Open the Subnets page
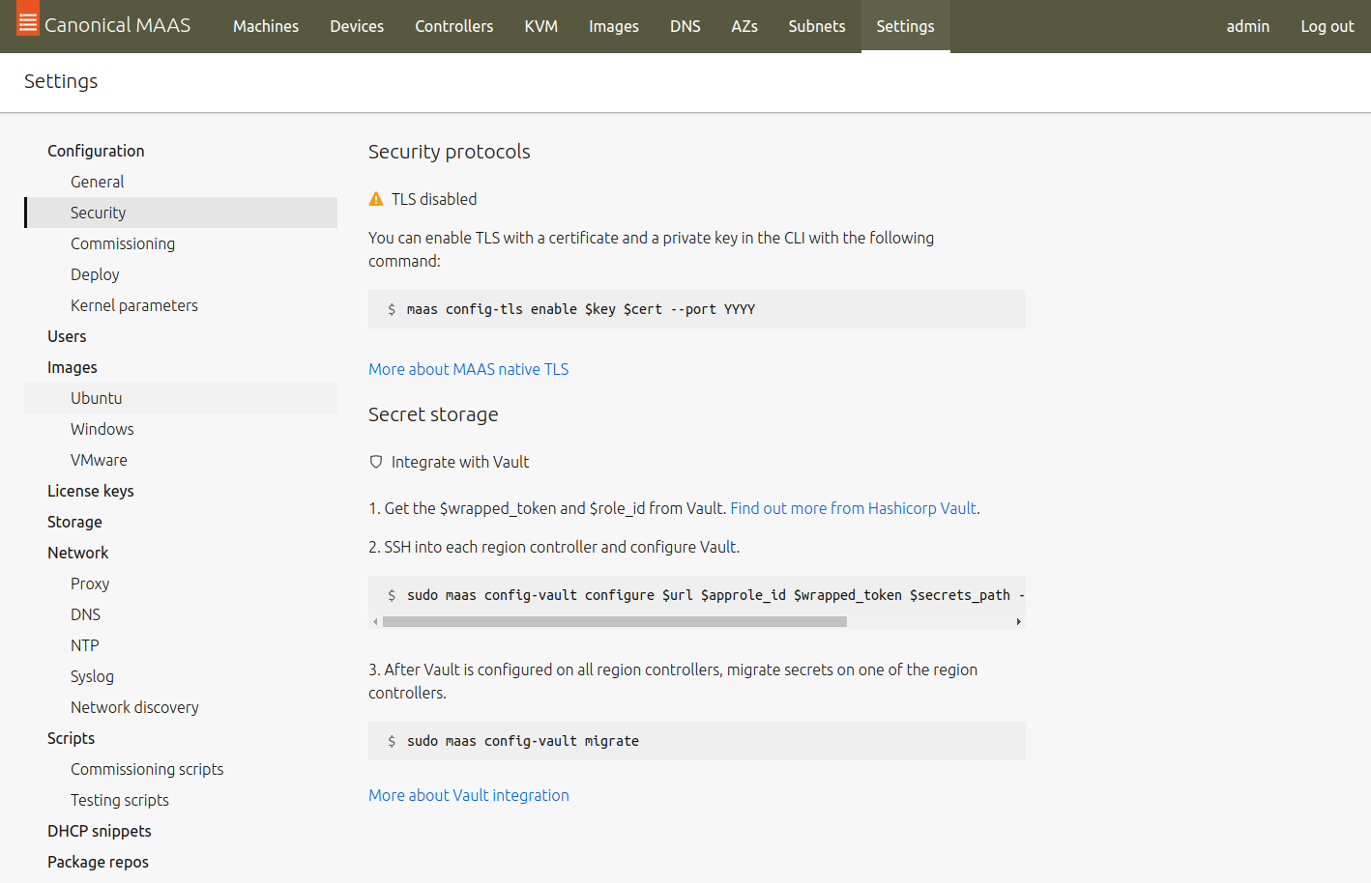Viewport: 1371px width, 883px height. [x=816, y=26]
